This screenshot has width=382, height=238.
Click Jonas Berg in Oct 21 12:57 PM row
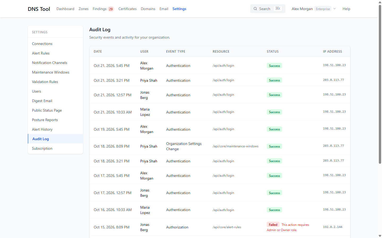(x=145, y=95)
